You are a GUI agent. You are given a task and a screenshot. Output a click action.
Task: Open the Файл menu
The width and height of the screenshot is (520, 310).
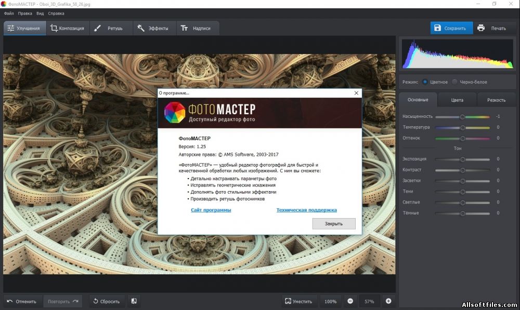tap(9, 14)
